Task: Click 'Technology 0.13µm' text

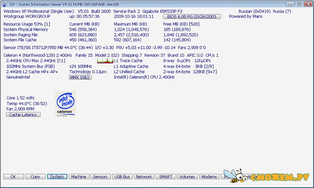Action: (x=88, y=72)
